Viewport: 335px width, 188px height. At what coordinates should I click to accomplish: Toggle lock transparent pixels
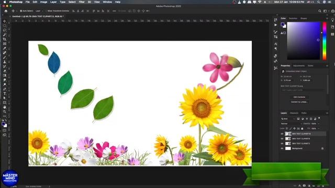pyautogui.click(x=287, y=128)
